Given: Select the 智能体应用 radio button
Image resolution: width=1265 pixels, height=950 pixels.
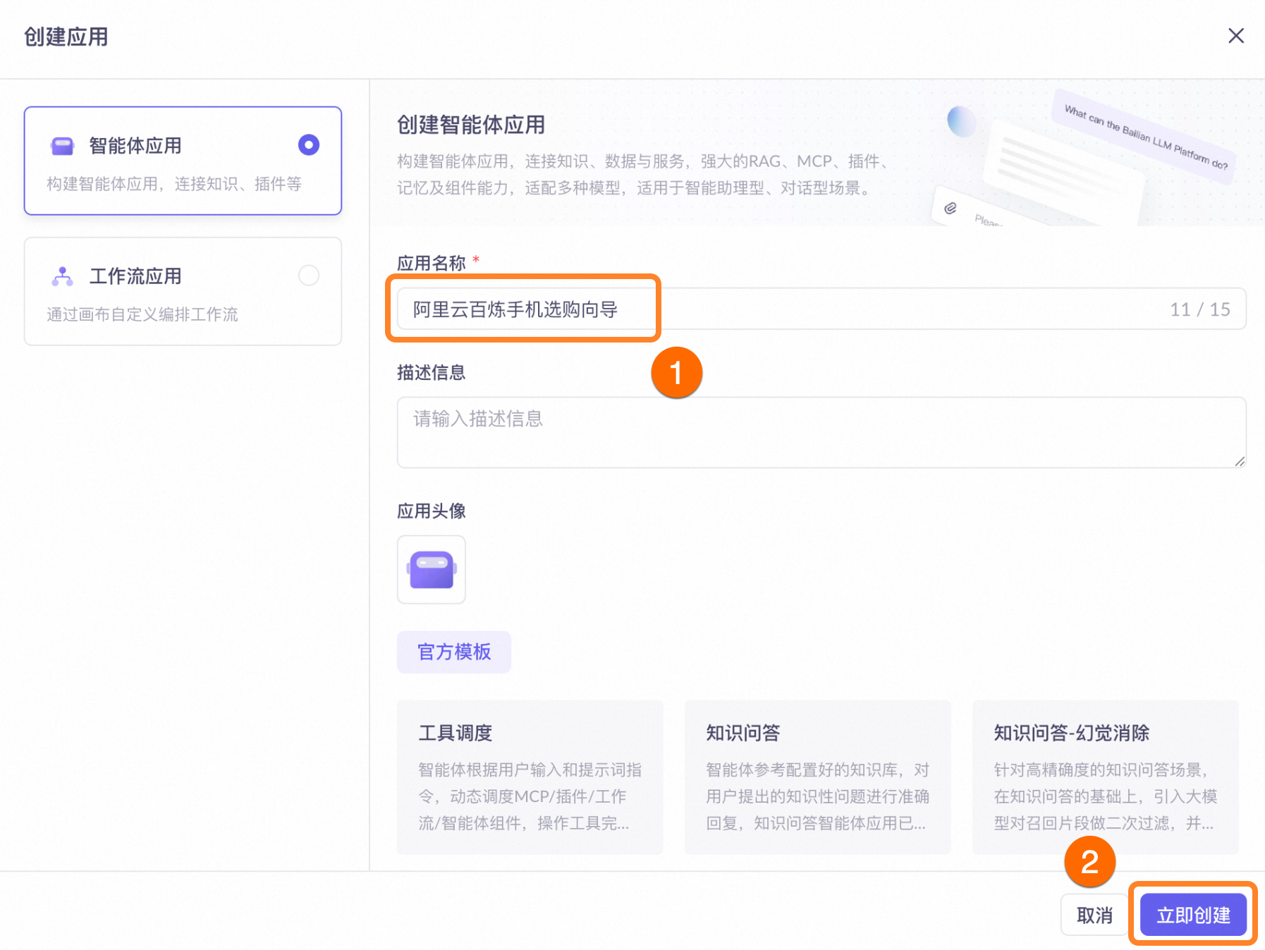Looking at the screenshot, I should [309, 145].
